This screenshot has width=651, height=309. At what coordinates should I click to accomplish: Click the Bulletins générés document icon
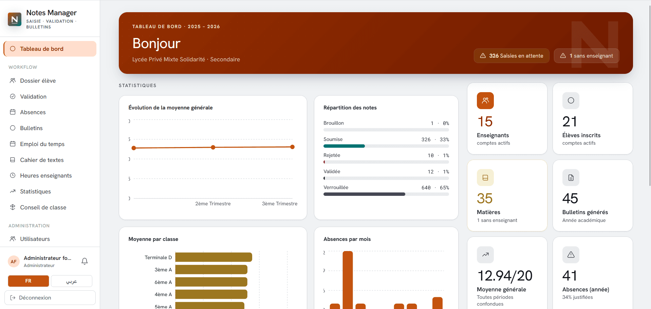[571, 178]
